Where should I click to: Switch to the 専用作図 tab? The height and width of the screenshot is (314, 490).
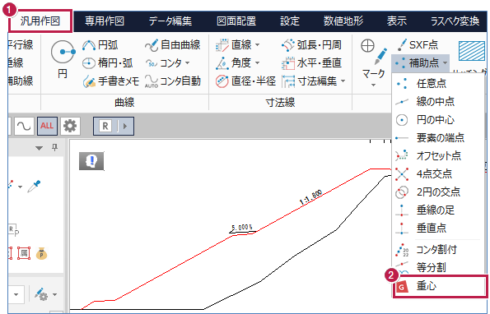click(105, 21)
